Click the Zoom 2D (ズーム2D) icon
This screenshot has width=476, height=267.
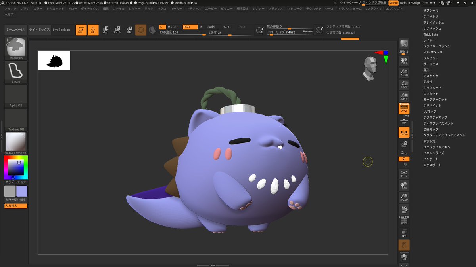click(x=404, y=72)
